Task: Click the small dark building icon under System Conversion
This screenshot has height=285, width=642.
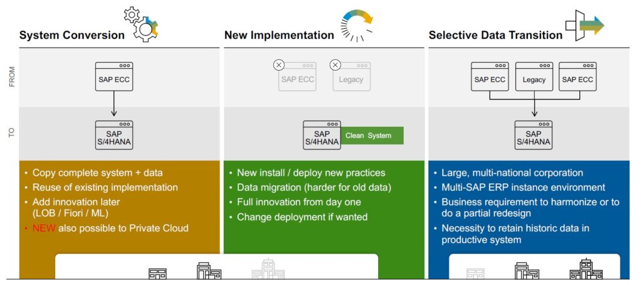Action: tap(157, 273)
